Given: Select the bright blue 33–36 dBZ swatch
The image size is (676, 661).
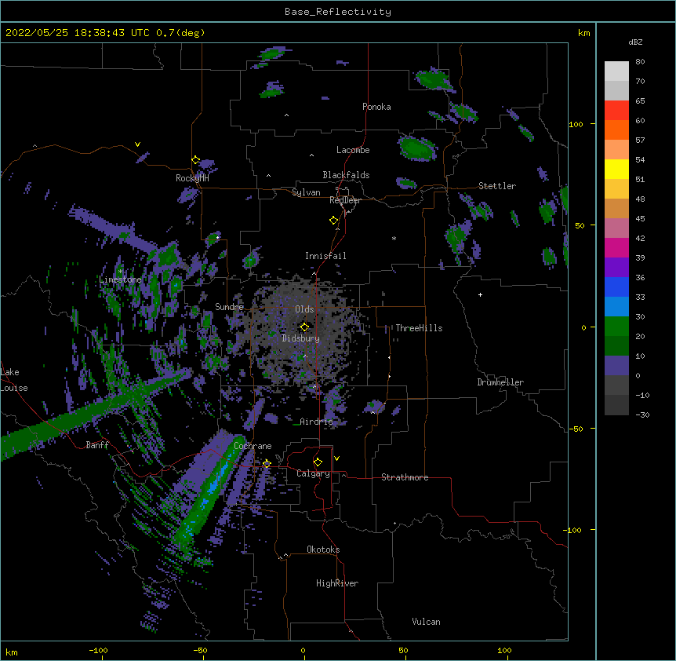Looking at the screenshot, I should click(616, 287).
